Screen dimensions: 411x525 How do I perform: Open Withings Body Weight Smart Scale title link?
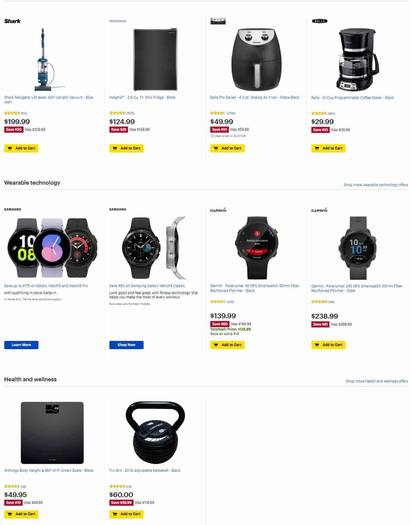point(49,470)
